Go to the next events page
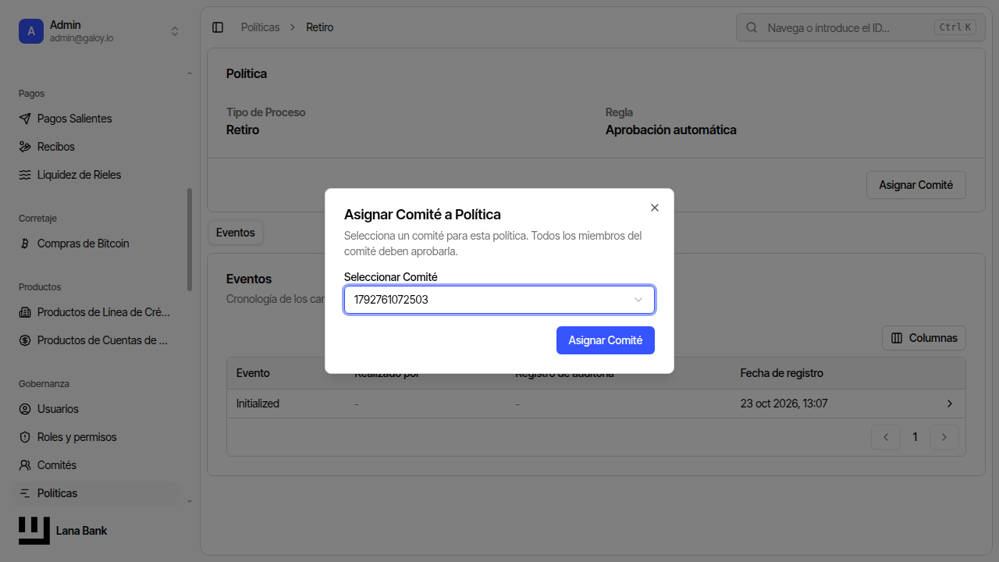Screen dimensions: 999x562 pos(944,437)
